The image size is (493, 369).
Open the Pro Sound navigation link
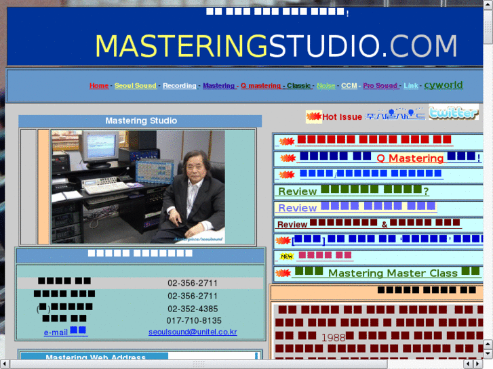[380, 85]
